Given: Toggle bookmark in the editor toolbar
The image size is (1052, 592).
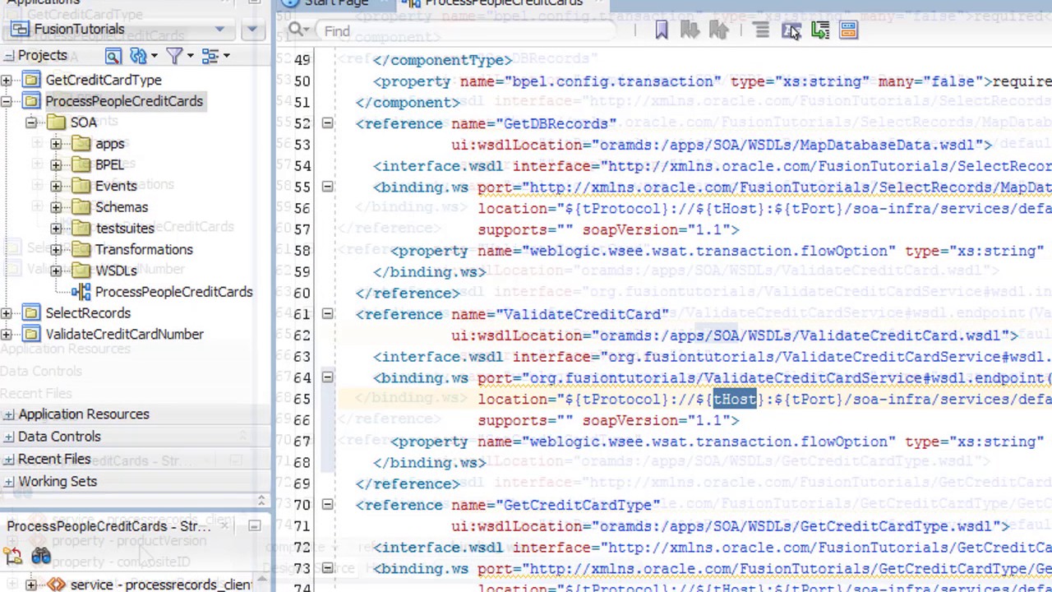Looking at the screenshot, I should 661,30.
